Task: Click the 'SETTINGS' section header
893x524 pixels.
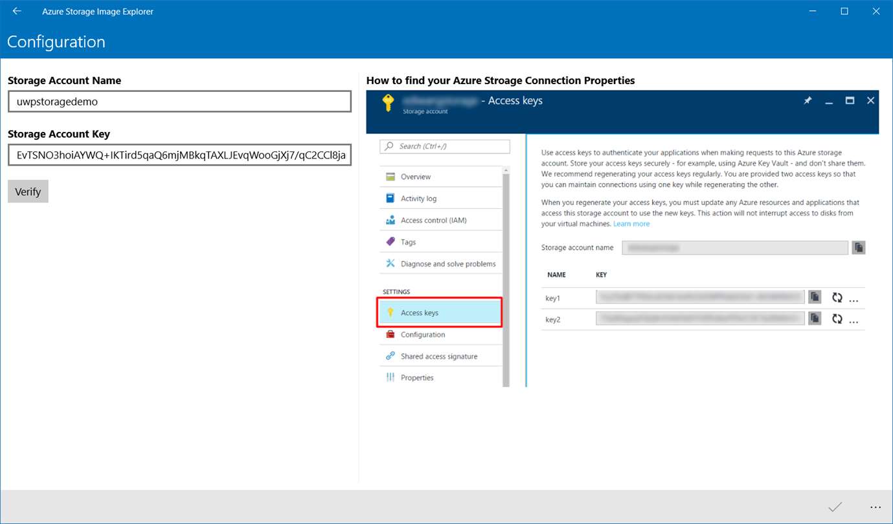Action: point(396,292)
